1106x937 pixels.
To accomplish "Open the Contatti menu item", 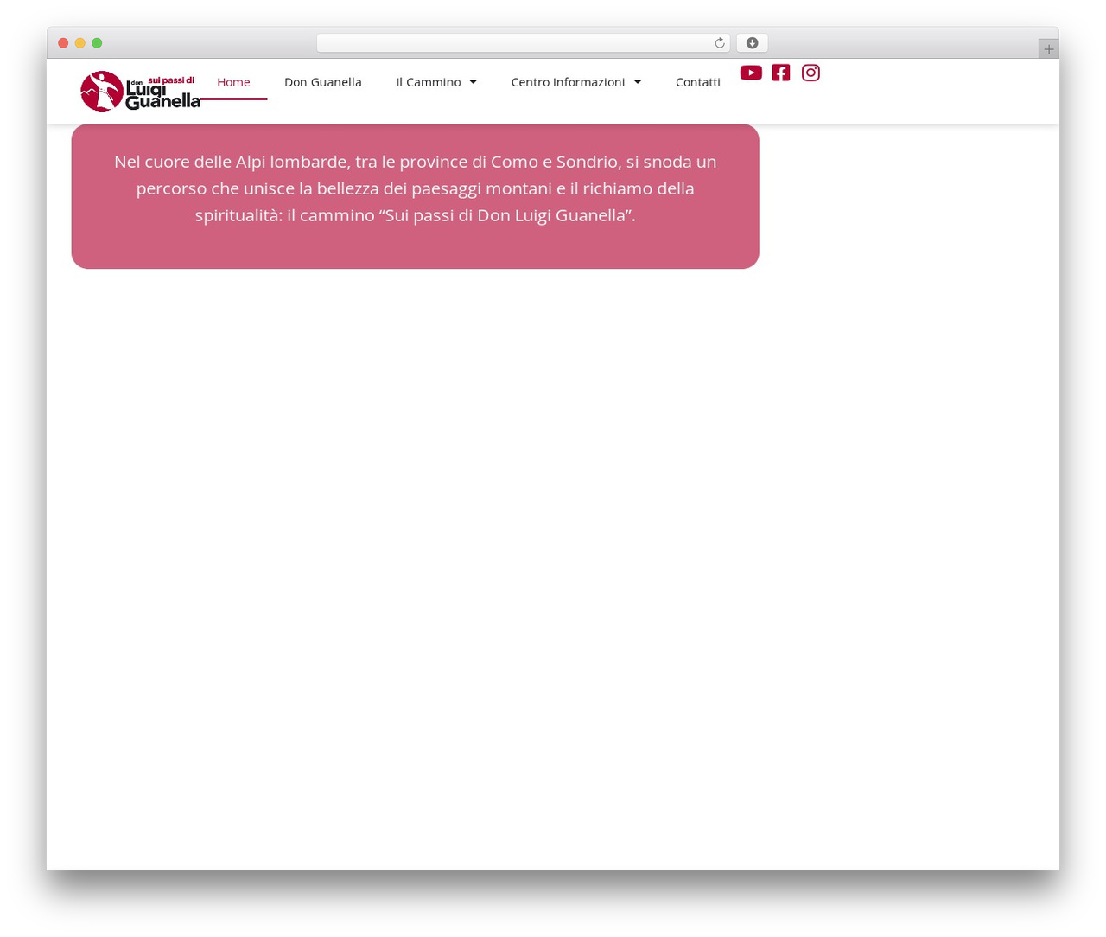I will pyautogui.click(x=698, y=82).
